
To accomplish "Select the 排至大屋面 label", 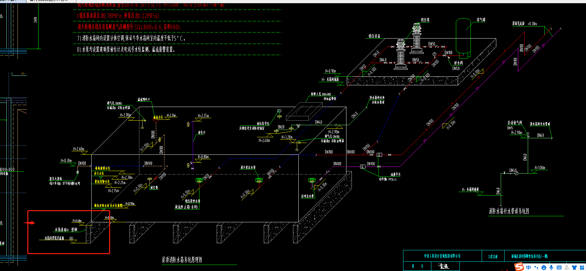I will [56, 179].
